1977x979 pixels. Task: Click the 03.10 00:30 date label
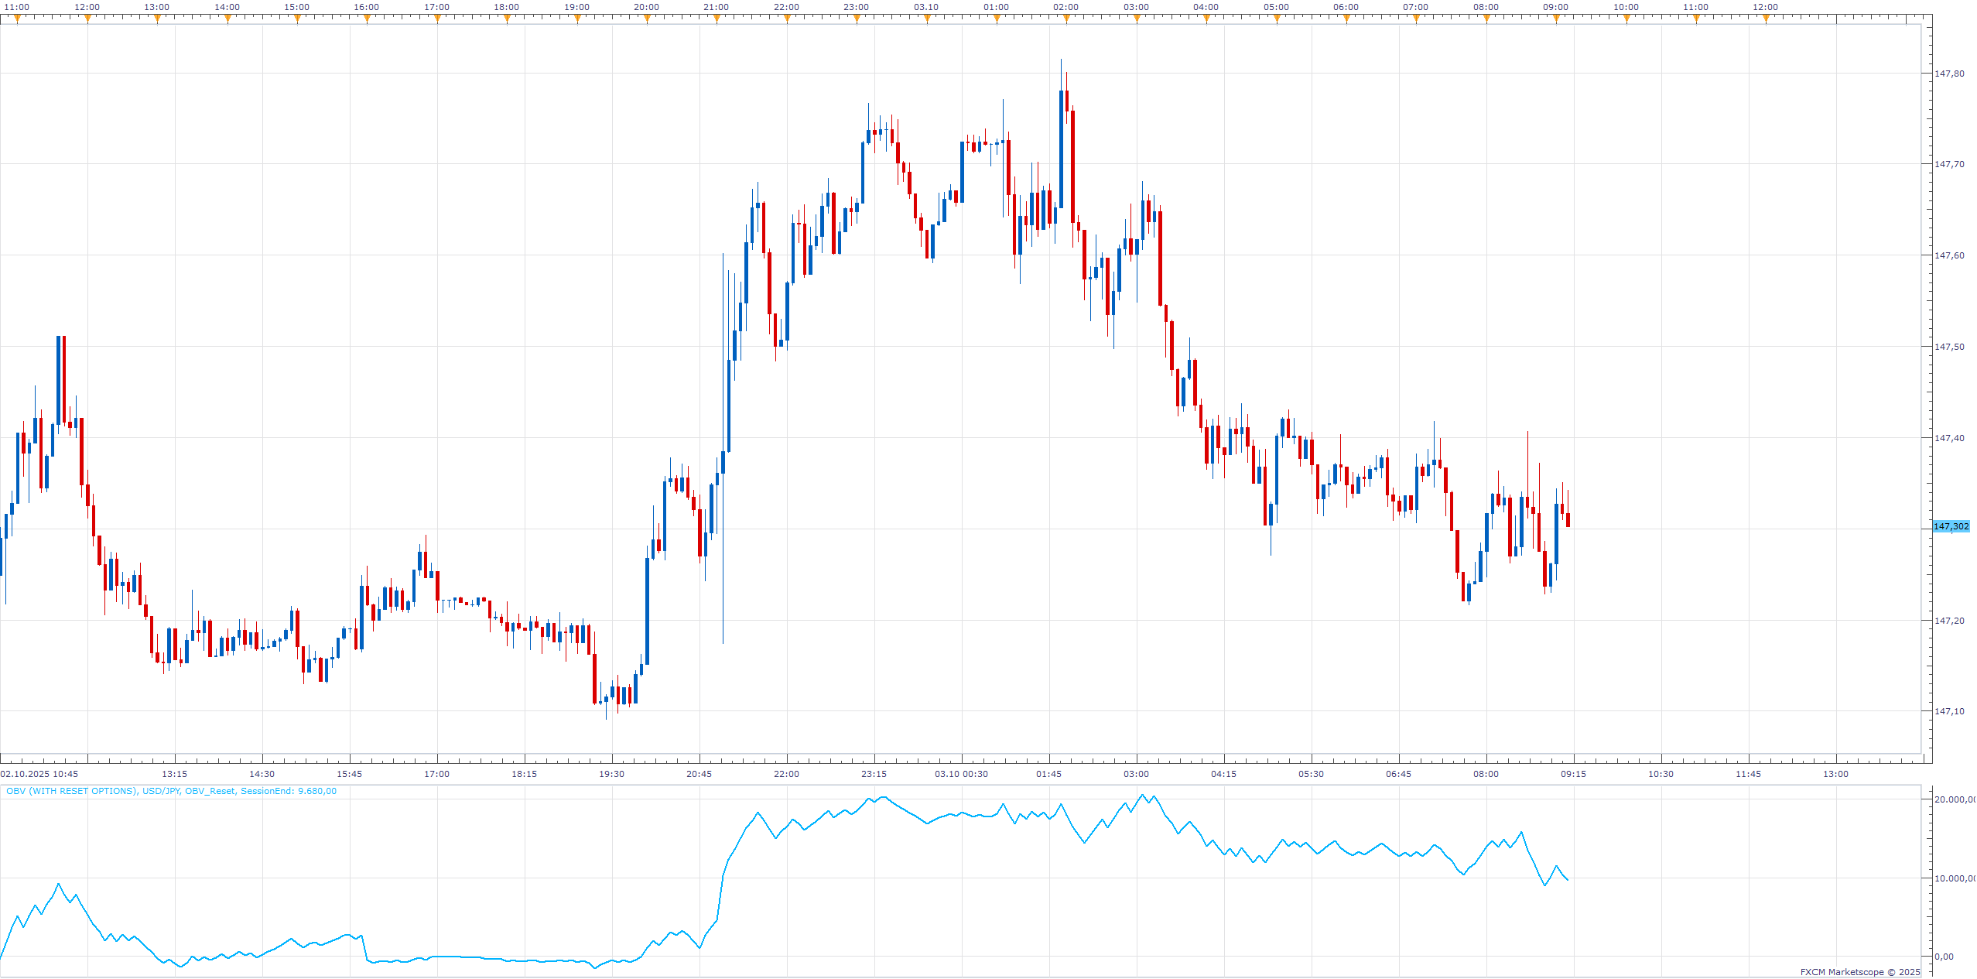[x=961, y=774]
